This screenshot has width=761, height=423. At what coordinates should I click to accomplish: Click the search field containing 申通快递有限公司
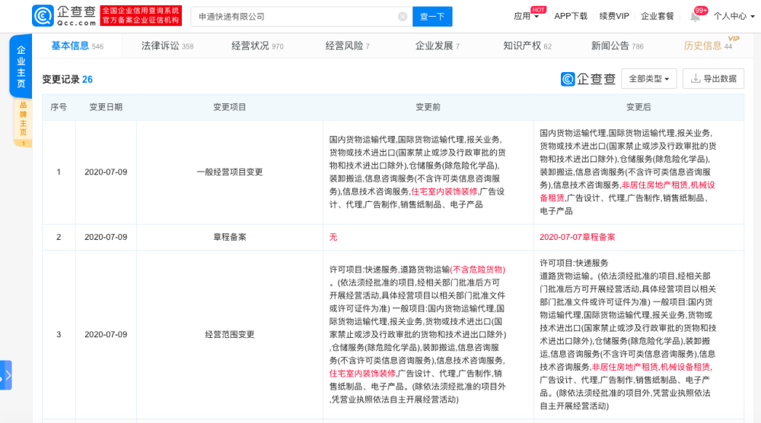tap(301, 17)
